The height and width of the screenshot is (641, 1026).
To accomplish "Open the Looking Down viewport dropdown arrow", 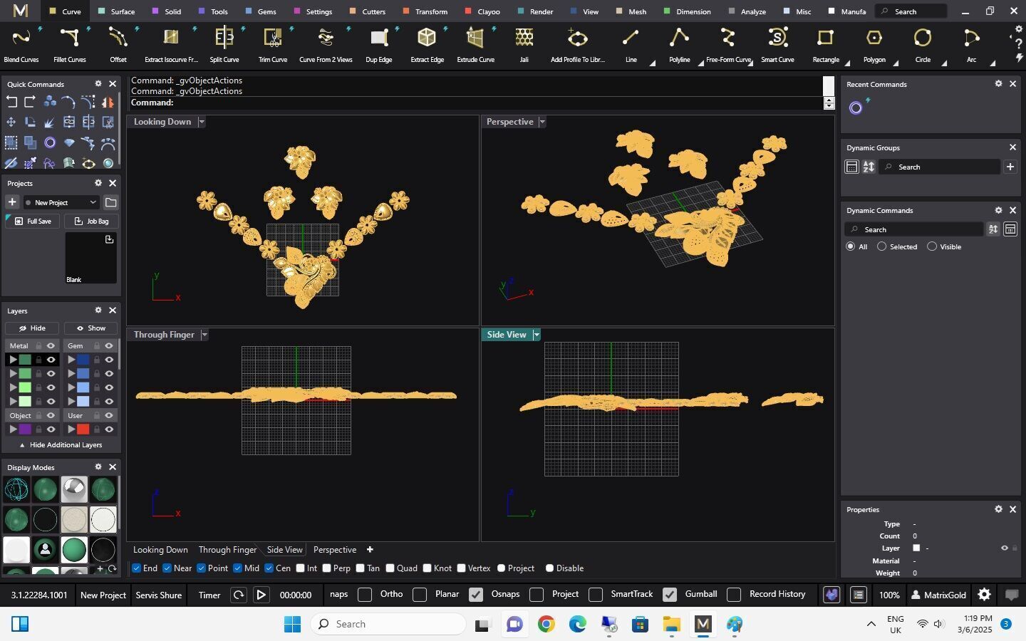I will (x=202, y=122).
